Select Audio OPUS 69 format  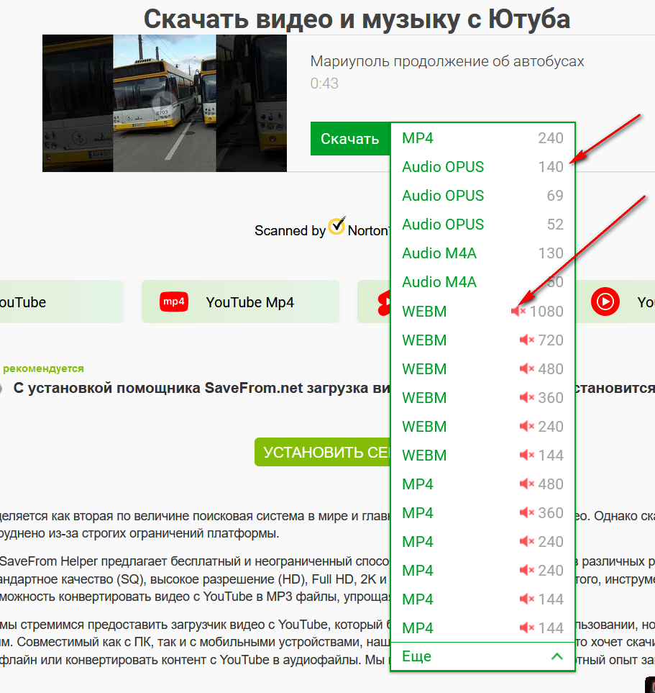coord(482,195)
